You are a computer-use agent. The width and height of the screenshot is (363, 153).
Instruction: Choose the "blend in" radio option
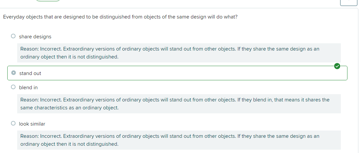coord(13,87)
